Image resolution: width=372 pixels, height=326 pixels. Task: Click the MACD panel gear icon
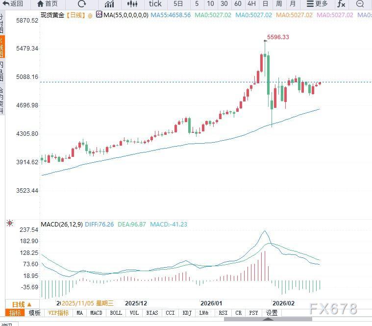10,224
